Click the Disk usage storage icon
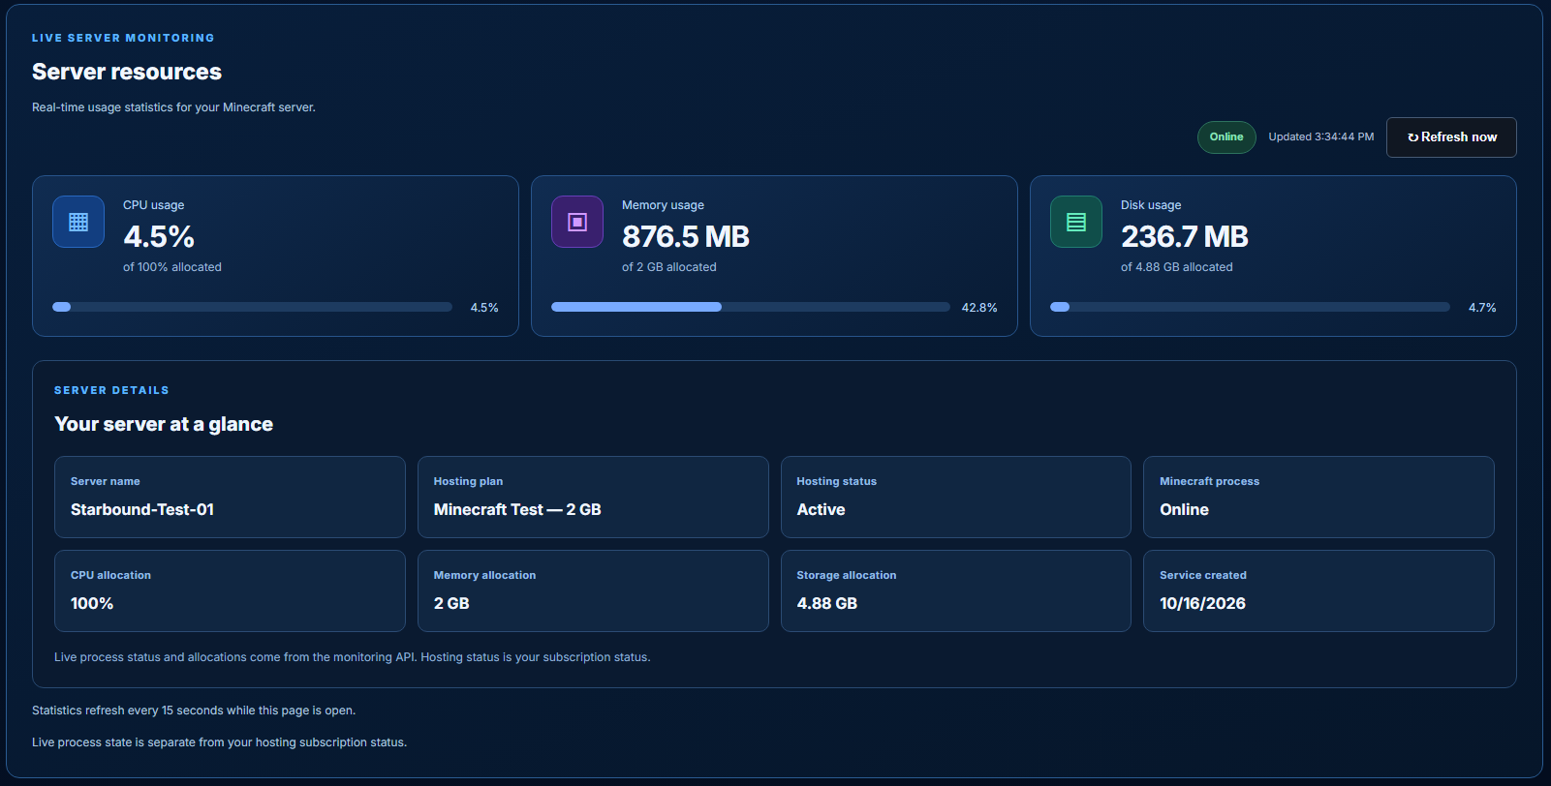The width and height of the screenshot is (1551, 786). coord(1076,222)
